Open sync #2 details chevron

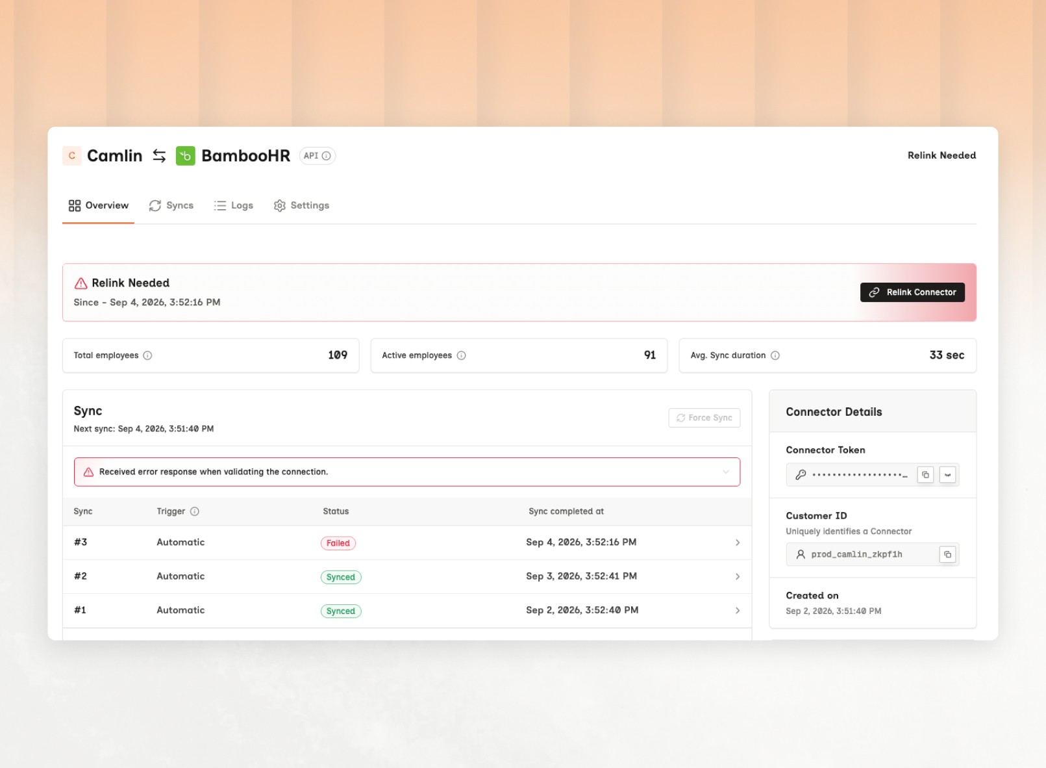click(x=738, y=576)
